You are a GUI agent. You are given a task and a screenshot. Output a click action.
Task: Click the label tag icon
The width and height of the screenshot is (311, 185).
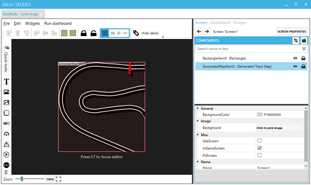click(136, 33)
